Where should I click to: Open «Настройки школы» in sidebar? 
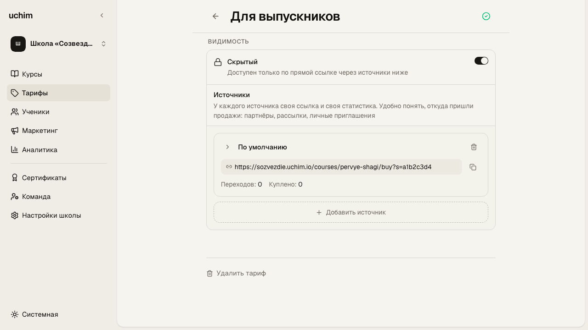tap(58, 215)
